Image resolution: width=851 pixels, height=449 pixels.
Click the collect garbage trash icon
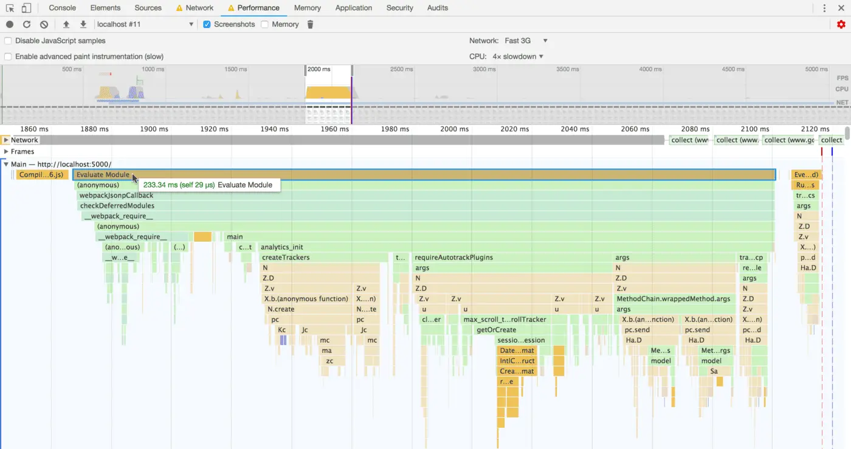(x=310, y=24)
